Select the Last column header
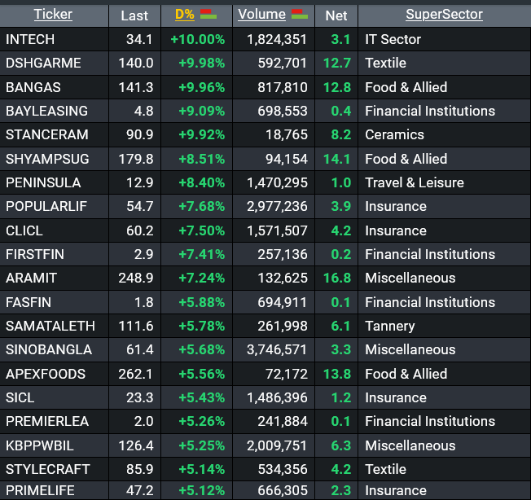This screenshot has width=531, height=500. click(x=134, y=15)
